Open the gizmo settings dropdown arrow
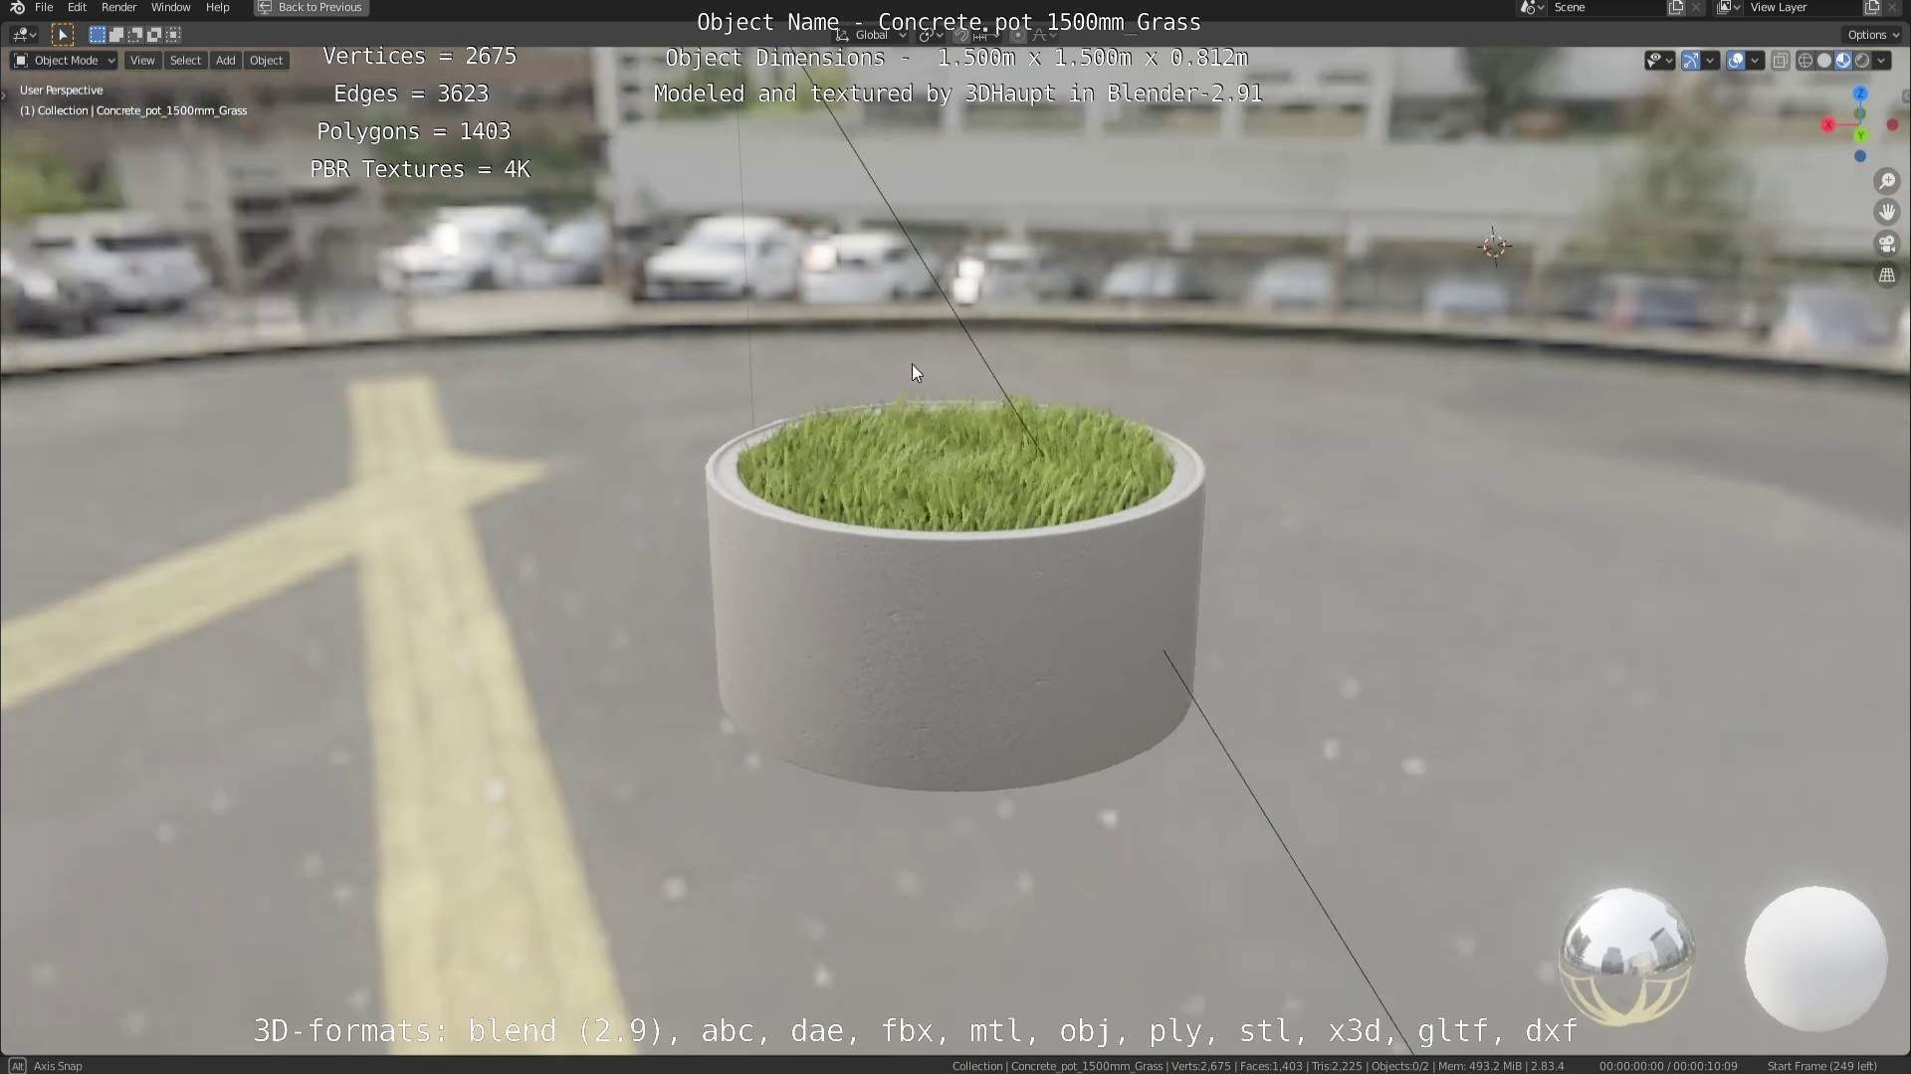This screenshot has height=1074, width=1911. [1710, 61]
